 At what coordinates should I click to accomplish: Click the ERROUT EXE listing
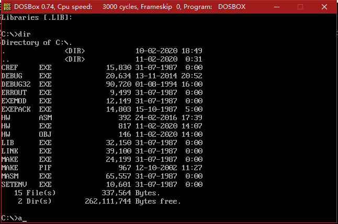point(26,92)
